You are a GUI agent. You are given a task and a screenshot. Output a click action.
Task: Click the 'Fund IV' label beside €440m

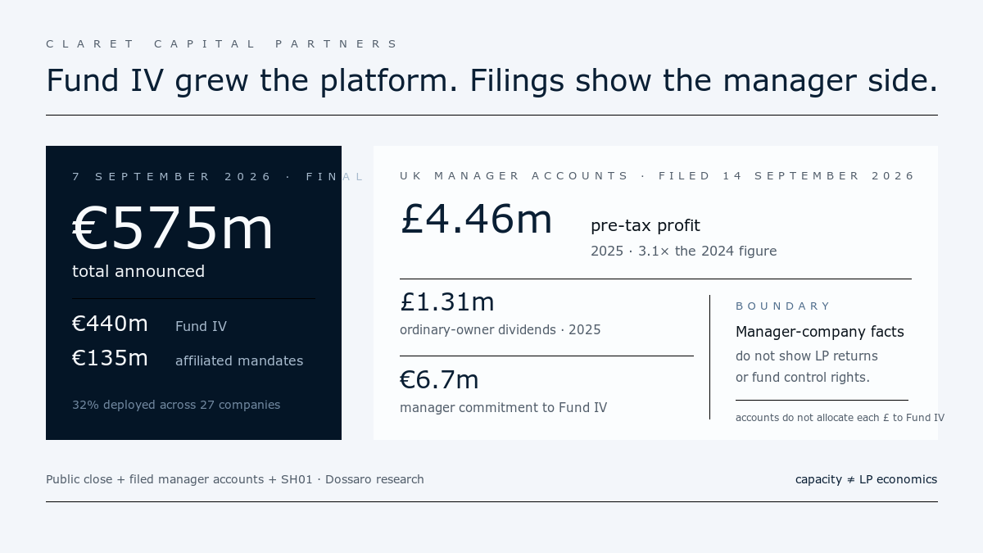(x=201, y=327)
